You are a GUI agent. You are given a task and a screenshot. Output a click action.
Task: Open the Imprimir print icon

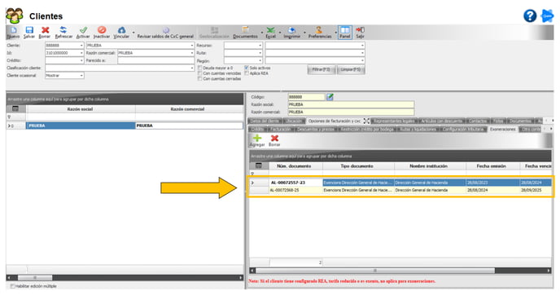(291, 32)
